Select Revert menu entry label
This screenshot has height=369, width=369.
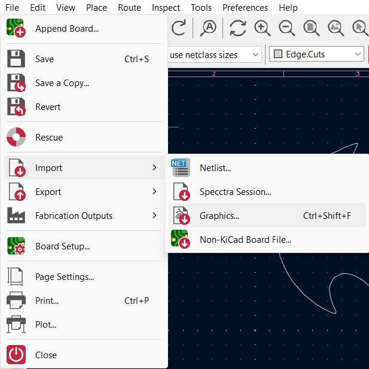48,107
